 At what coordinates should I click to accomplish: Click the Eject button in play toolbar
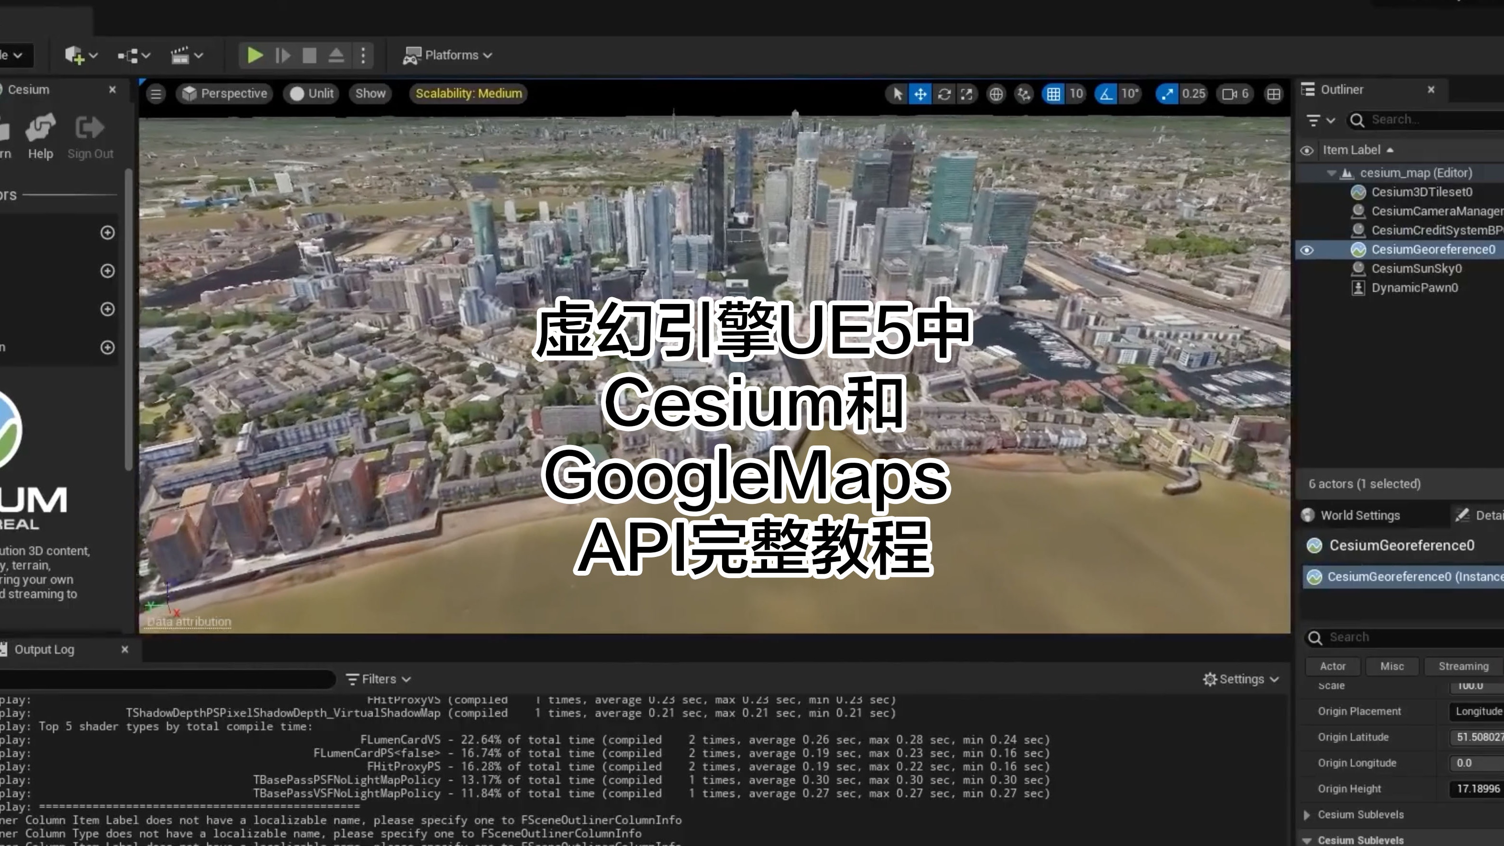pos(336,56)
